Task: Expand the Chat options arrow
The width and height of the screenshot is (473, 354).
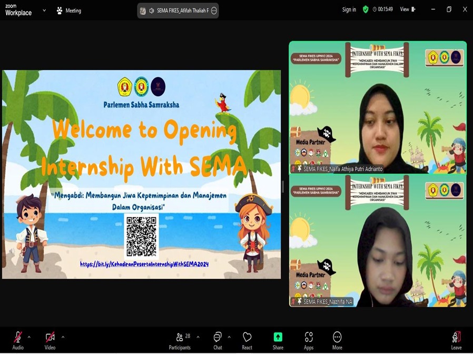Action: tap(229, 337)
